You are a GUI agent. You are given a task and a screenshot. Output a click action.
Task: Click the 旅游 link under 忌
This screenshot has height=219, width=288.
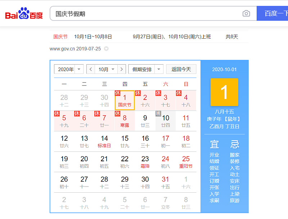(x=234, y=201)
